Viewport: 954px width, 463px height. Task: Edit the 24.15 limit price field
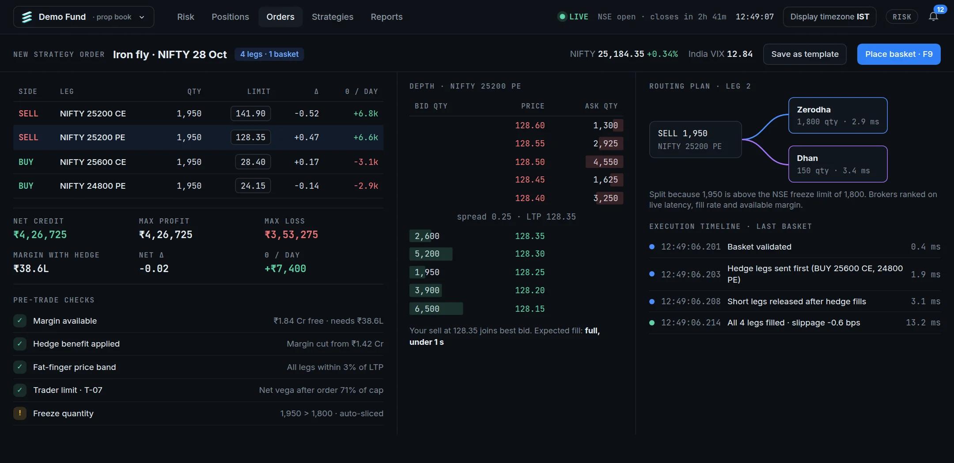coord(253,186)
